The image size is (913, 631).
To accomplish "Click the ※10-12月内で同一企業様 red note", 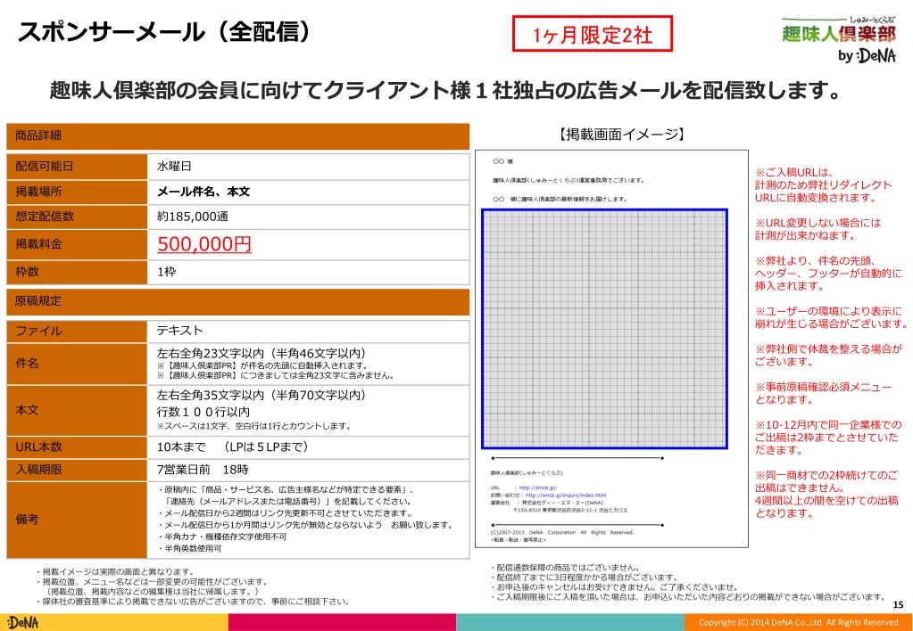I will click(x=828, y=438).
